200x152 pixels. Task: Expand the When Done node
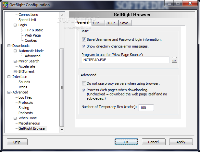tap(15, 118)
